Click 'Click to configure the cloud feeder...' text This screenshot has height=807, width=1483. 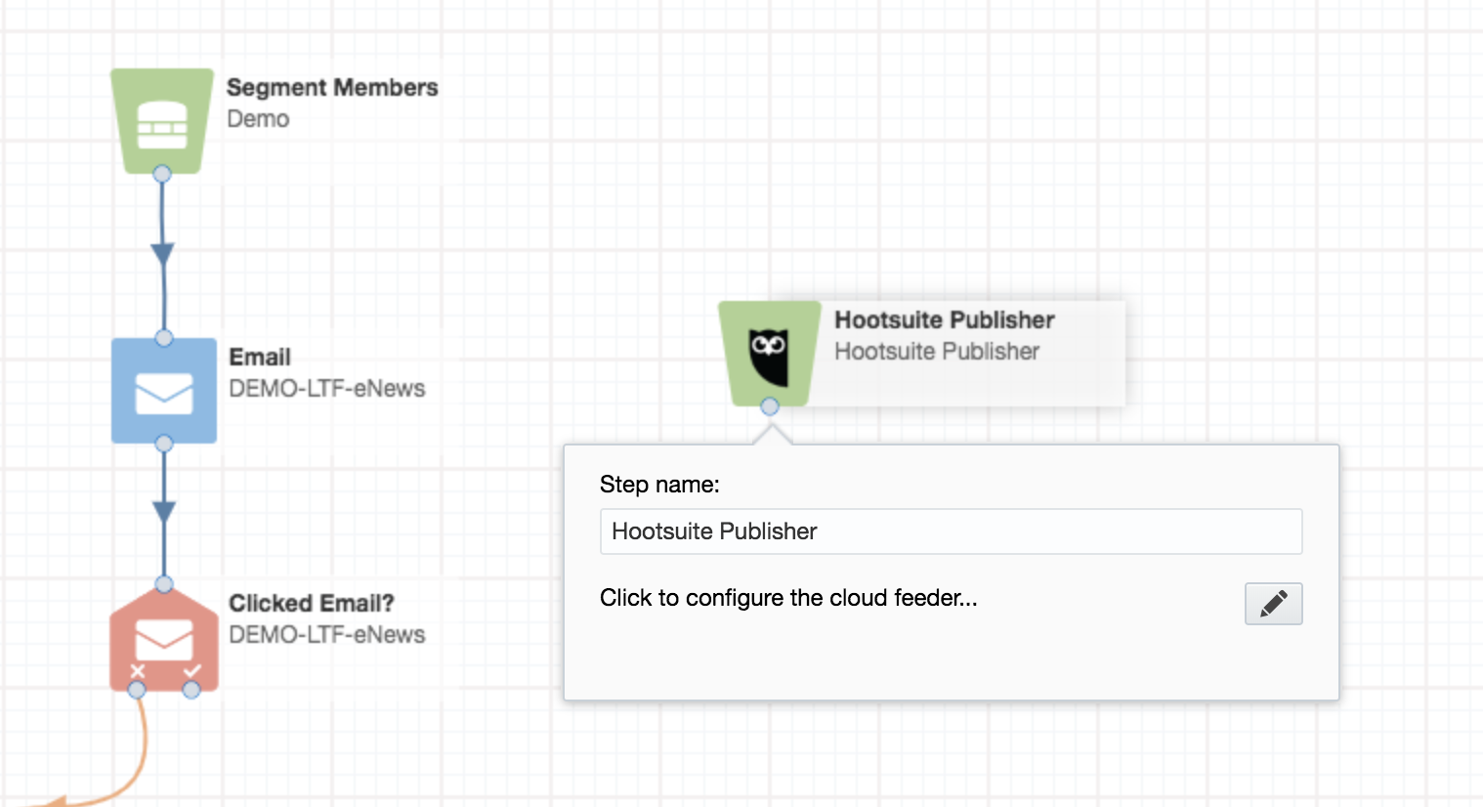point(788,598)
